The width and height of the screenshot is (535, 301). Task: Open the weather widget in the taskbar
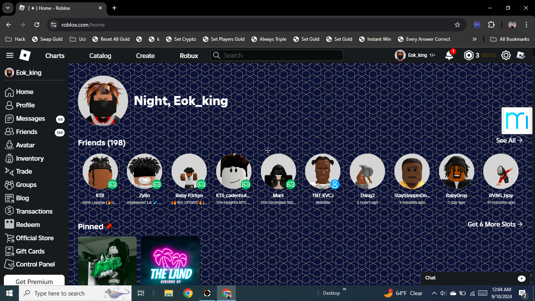403,293
